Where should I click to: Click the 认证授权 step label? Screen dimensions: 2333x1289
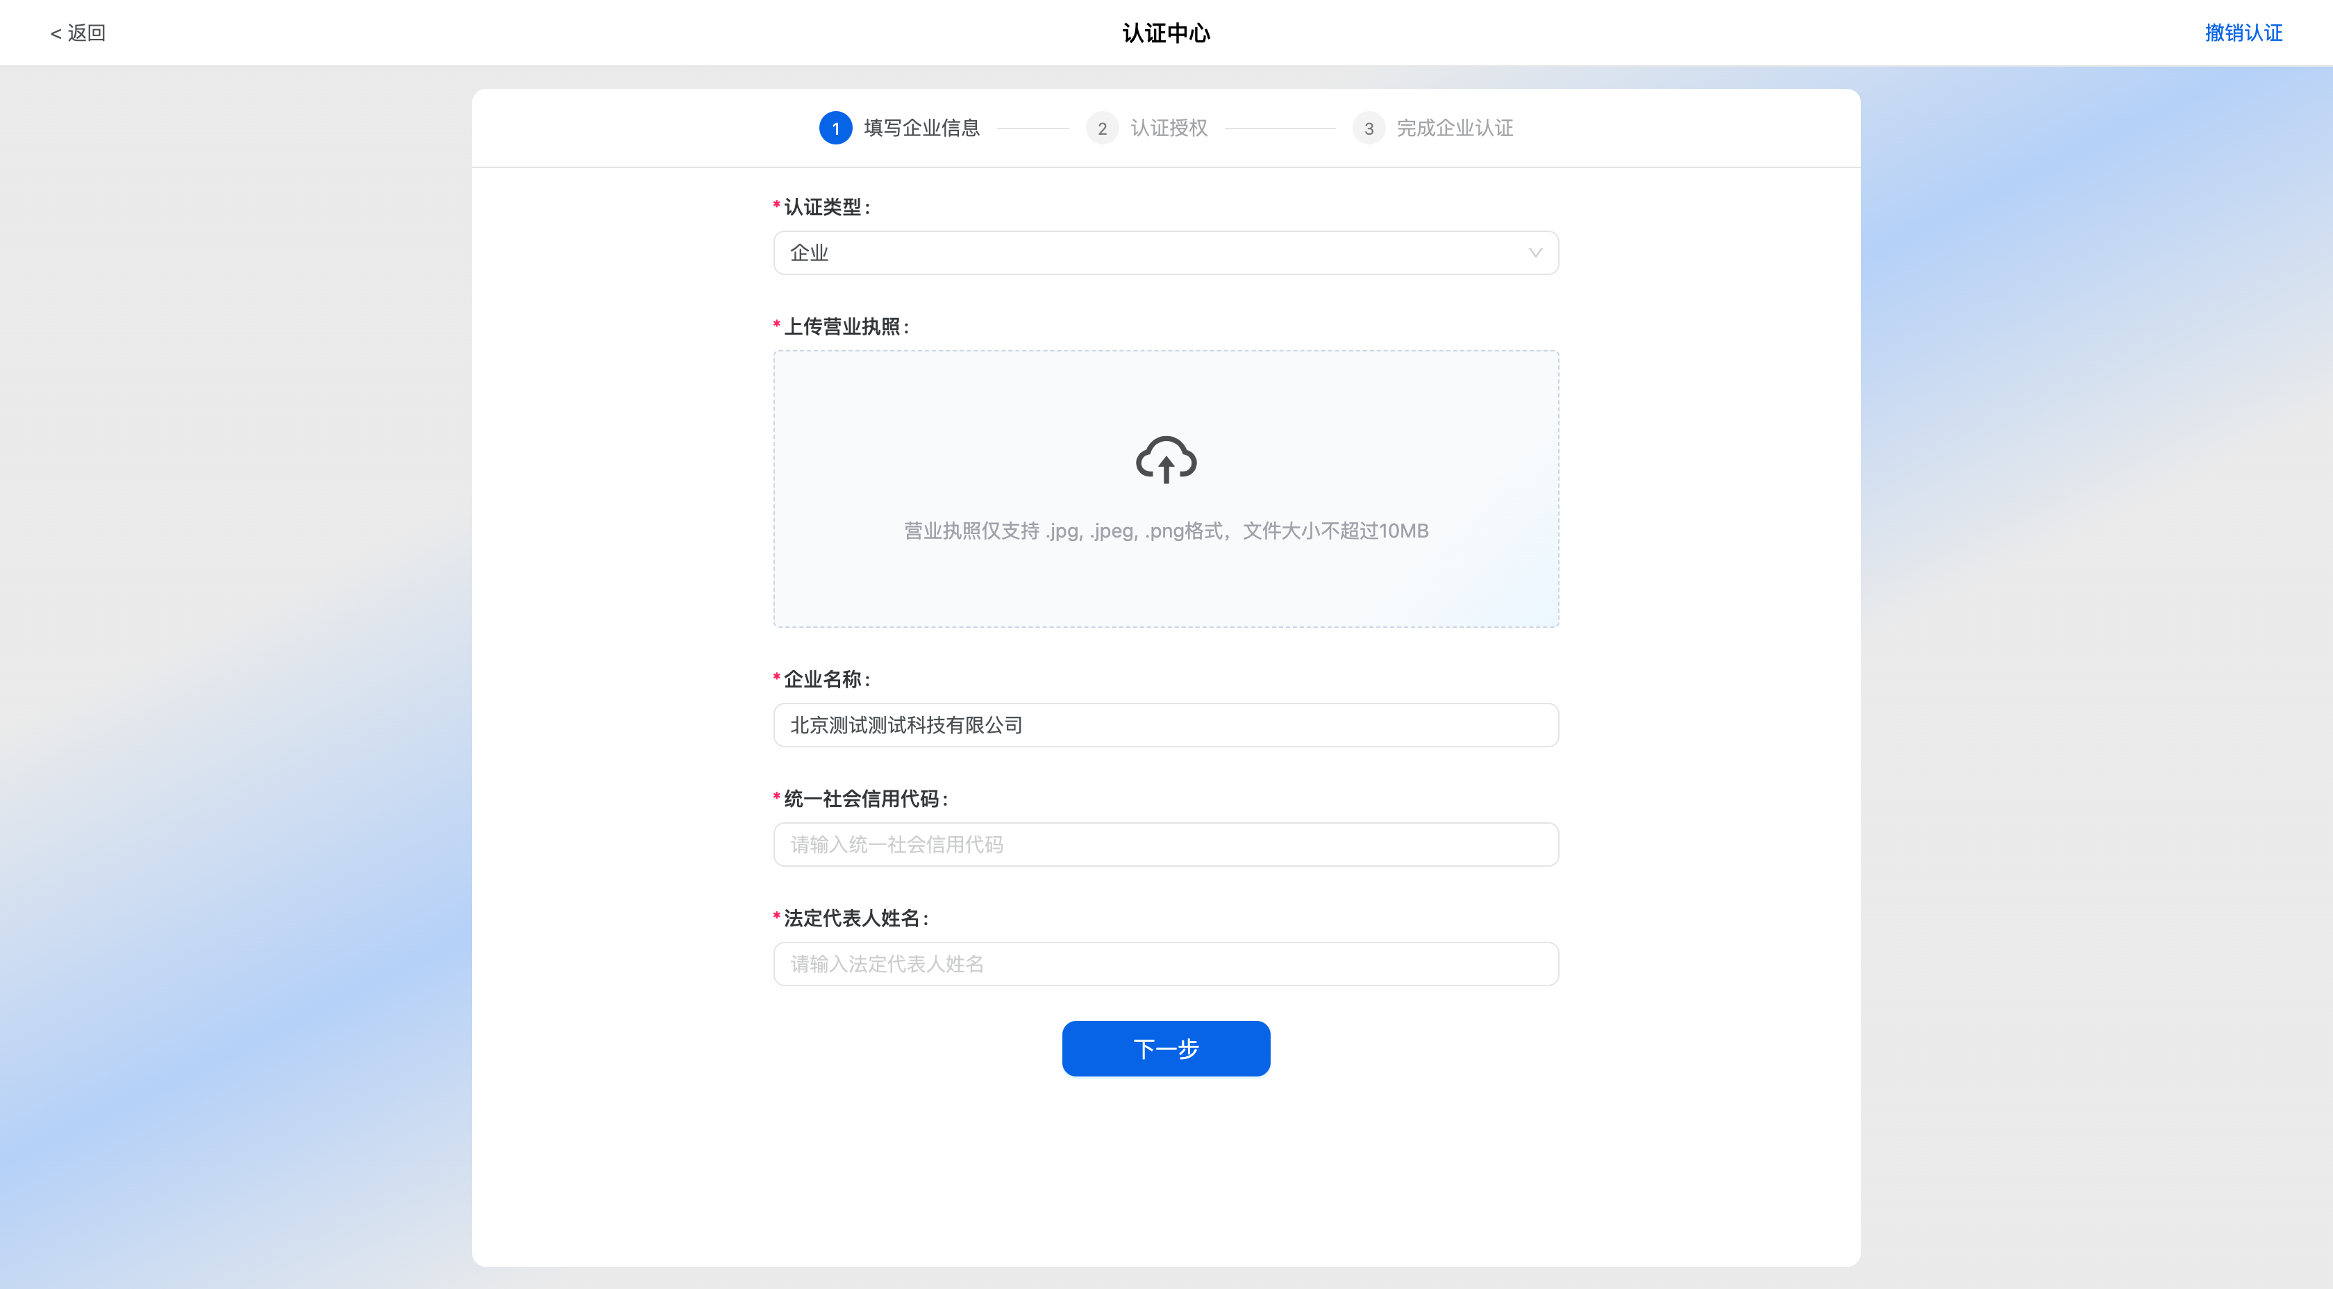(1169, 128)
